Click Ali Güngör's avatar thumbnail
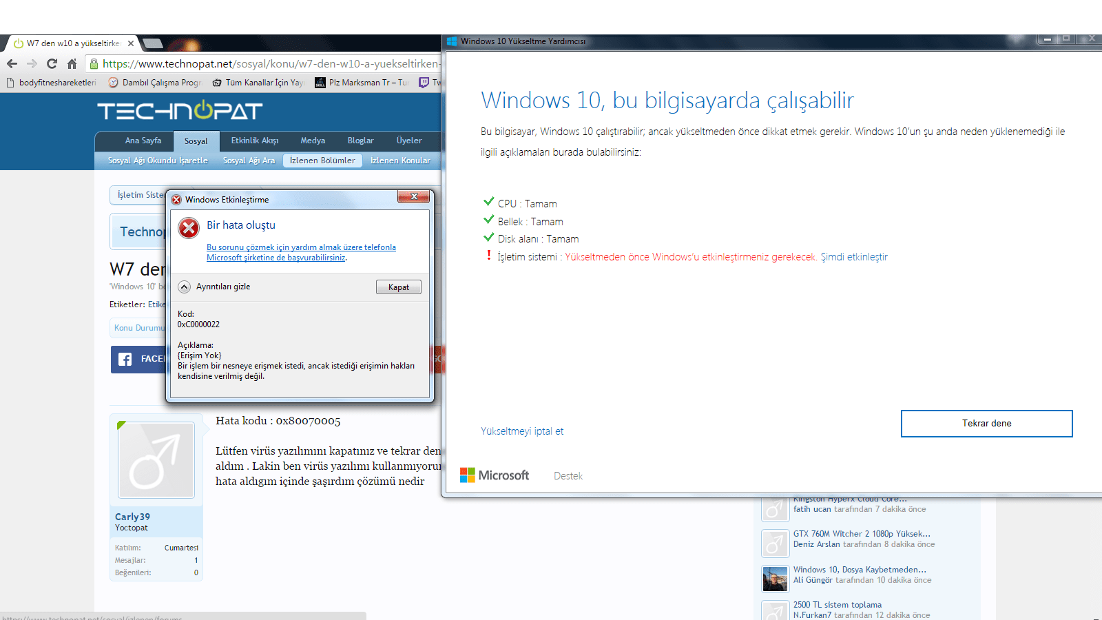The height and width of the screenshot is (620, 1102). click(x=775, y=579)
